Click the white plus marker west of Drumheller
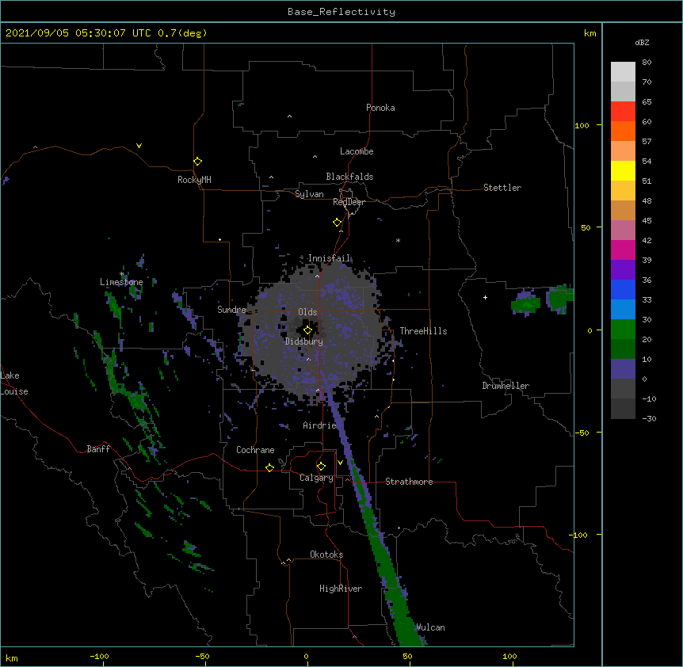Screen dimensions: 683x667 point(485,297)
